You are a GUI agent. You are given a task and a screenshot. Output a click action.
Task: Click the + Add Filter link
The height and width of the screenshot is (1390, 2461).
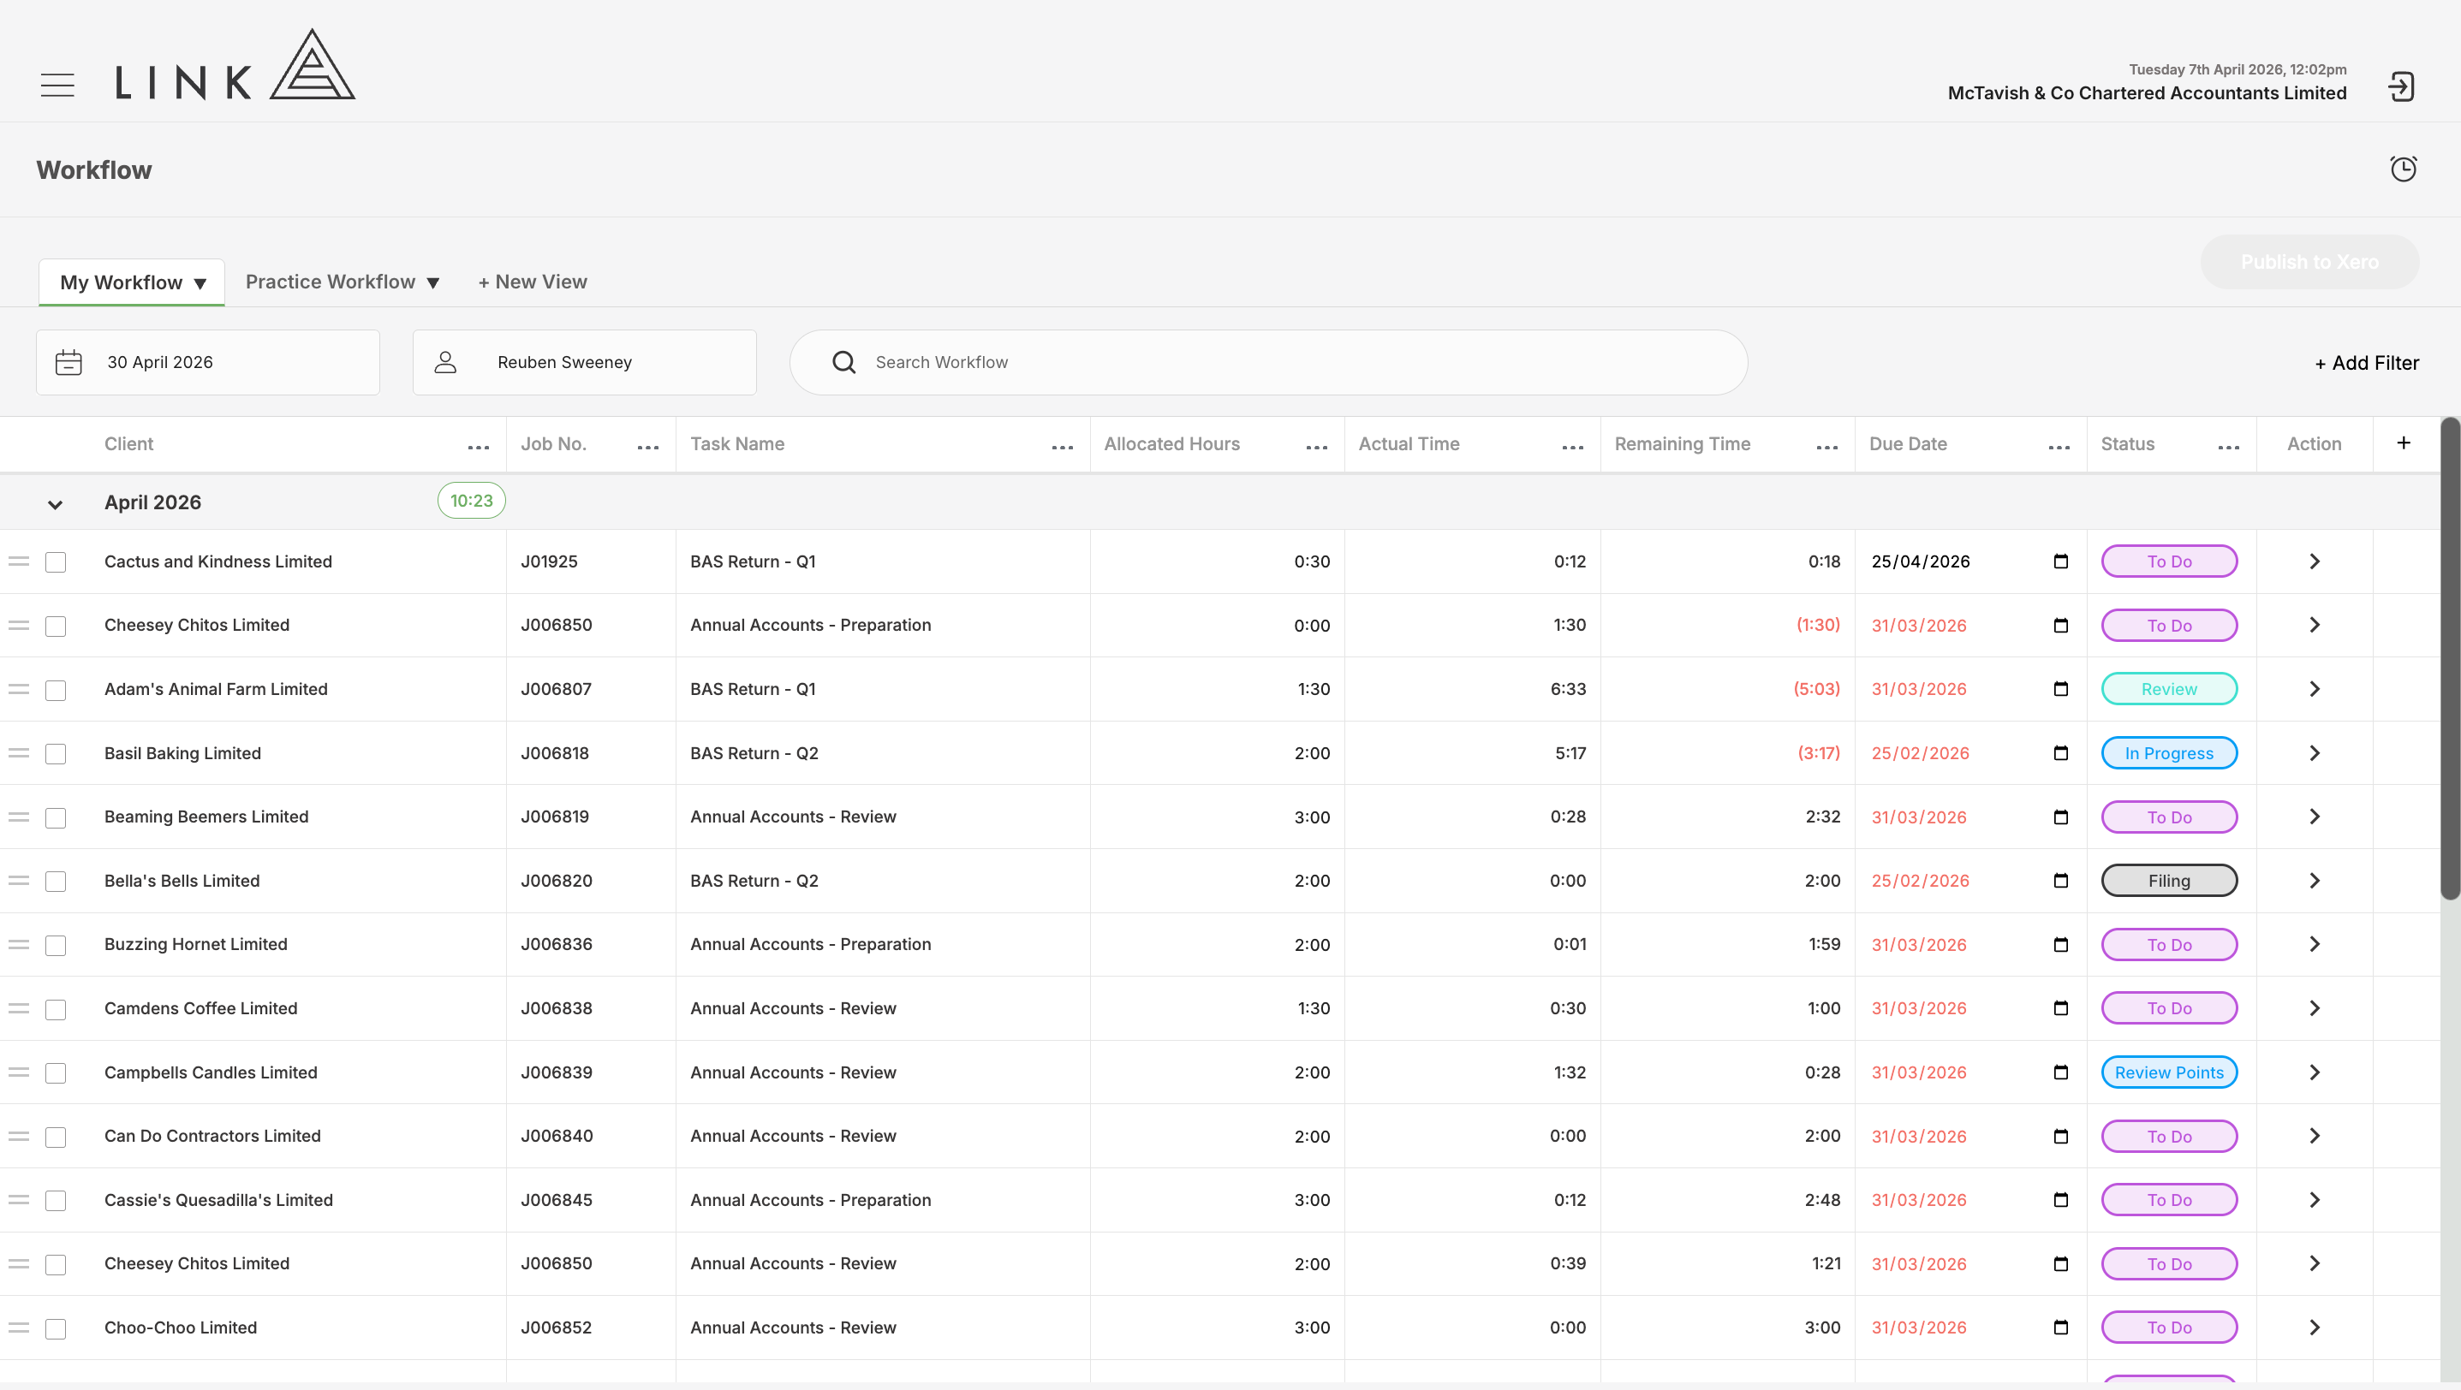2367,363
